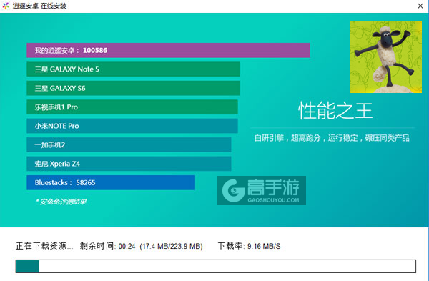Click the Shaun the Sheep game thumbnail
This screenshot has height=281, width=429.
coord(386,57)
